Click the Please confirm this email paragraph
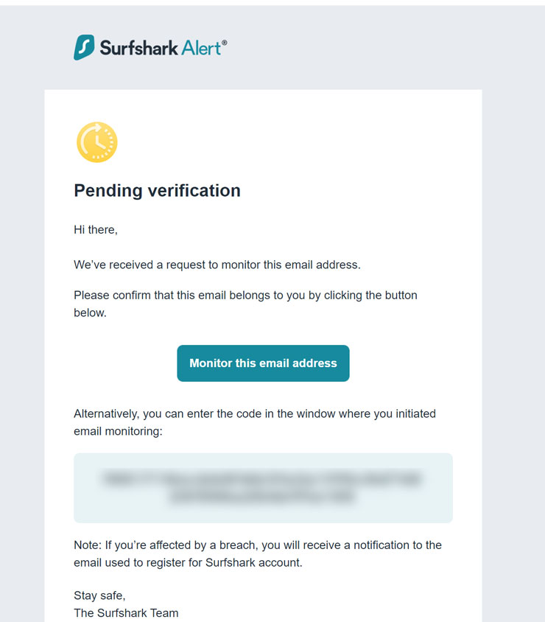Screen dimensions: 545x622 tap(245, 296)
